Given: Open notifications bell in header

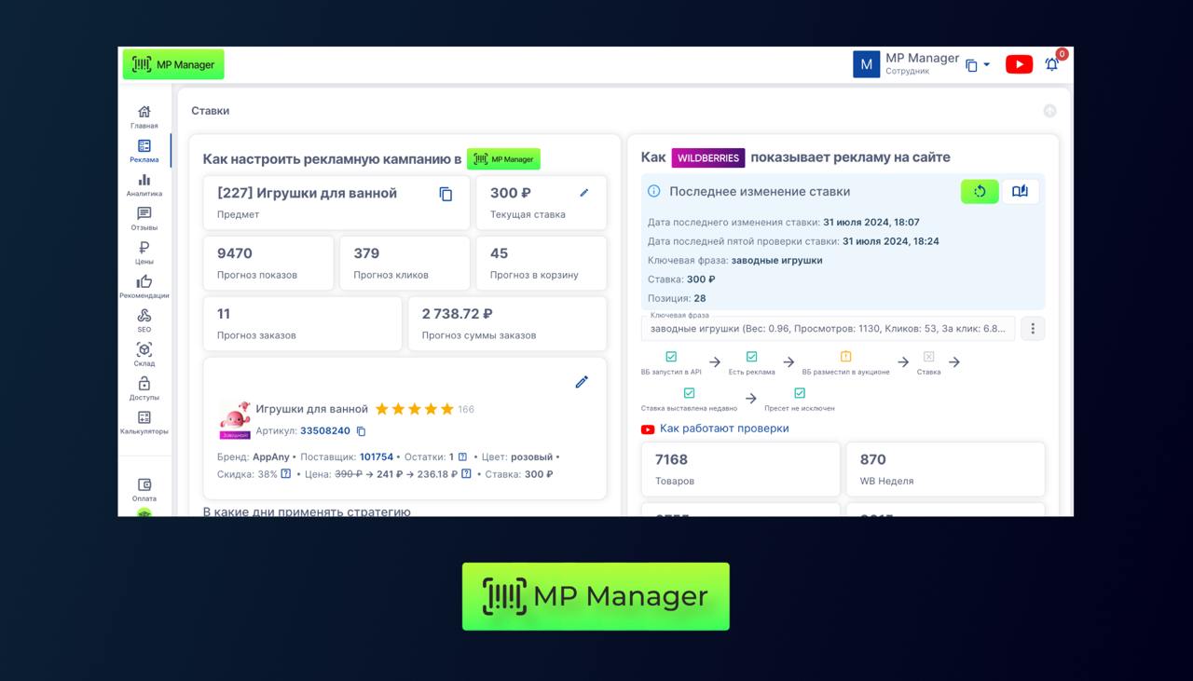Looking at the screenshot, I should (x=1051, y=64).
